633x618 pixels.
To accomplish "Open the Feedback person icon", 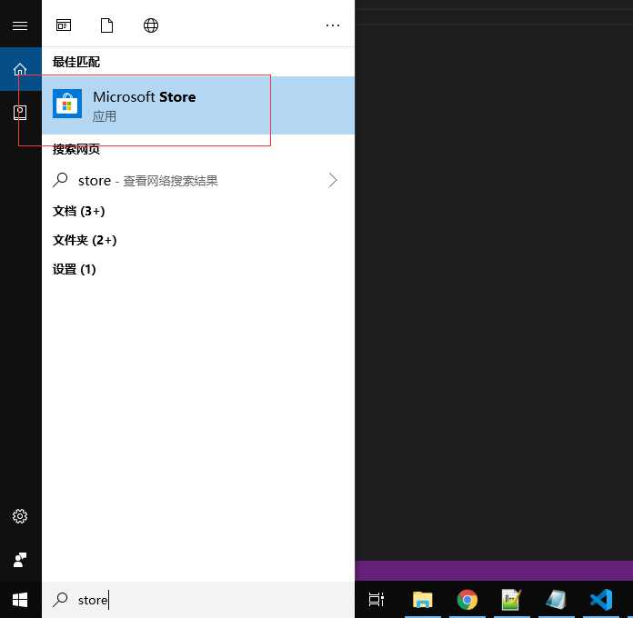I will (20, 560).
